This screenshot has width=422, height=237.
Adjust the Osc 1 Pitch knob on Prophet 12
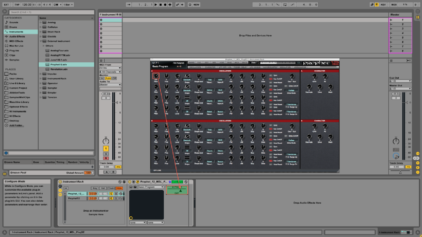click(156, 76)
